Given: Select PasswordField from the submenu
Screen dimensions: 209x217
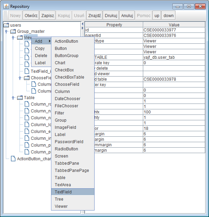Looking at the screenshot, I should tap(73, 142).
